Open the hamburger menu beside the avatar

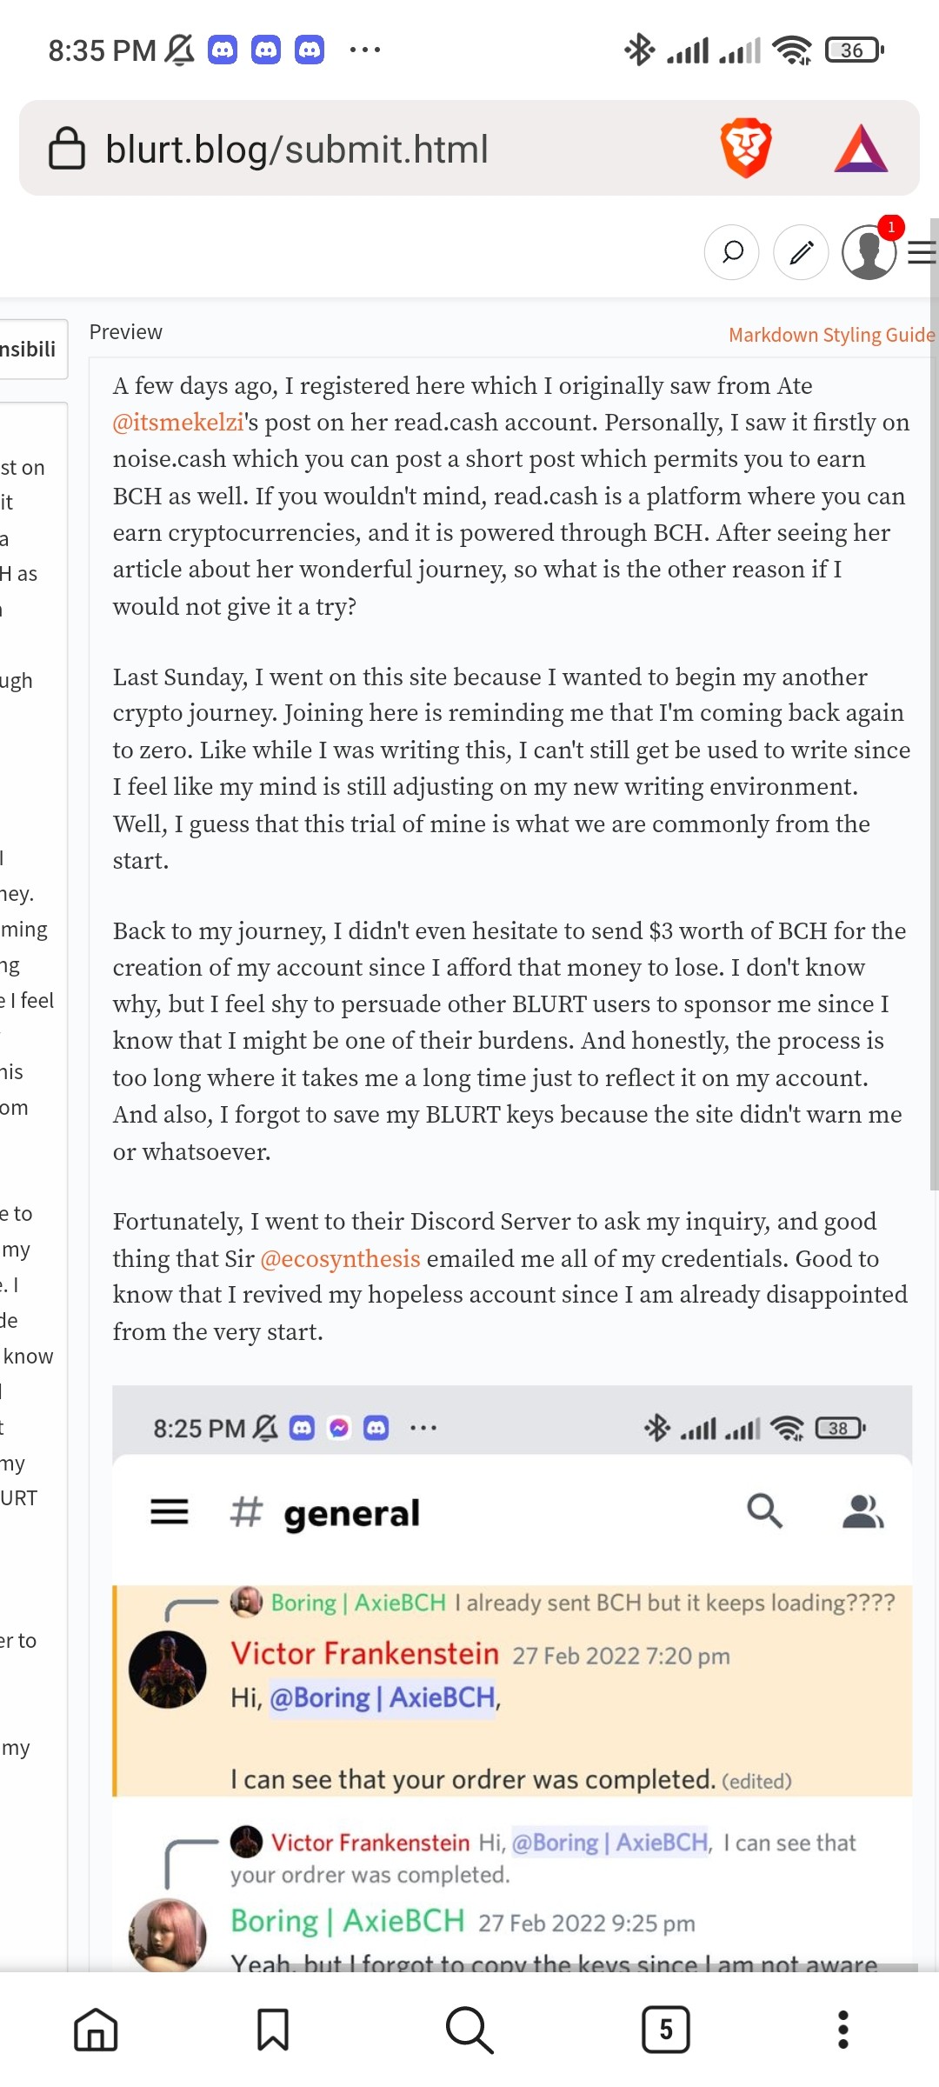pyautogui.click(x=922, y=252)
